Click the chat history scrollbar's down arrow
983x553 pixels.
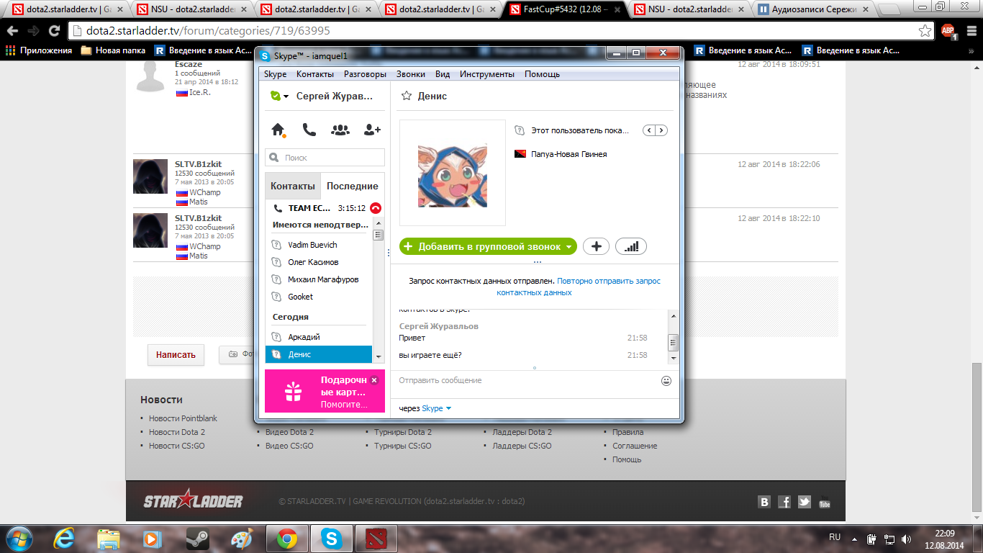(x=673, y=358)
